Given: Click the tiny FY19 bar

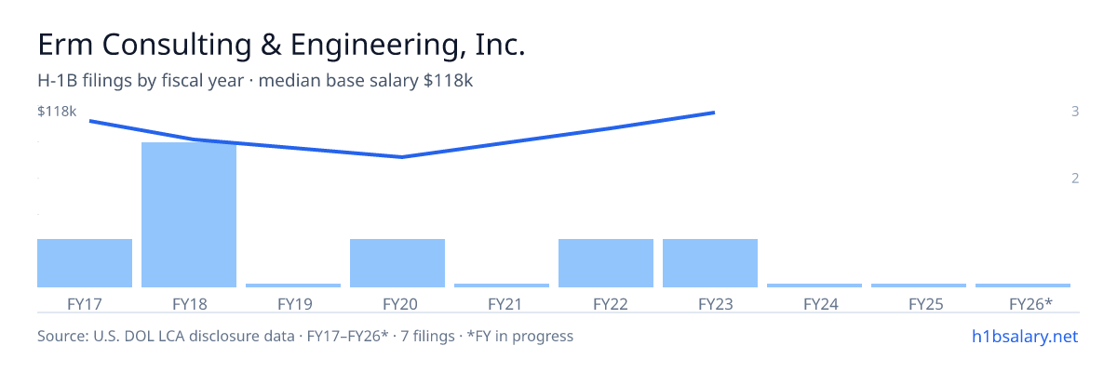Looking at the screenshot, I should pyautogui.click(x=293, y=286).
